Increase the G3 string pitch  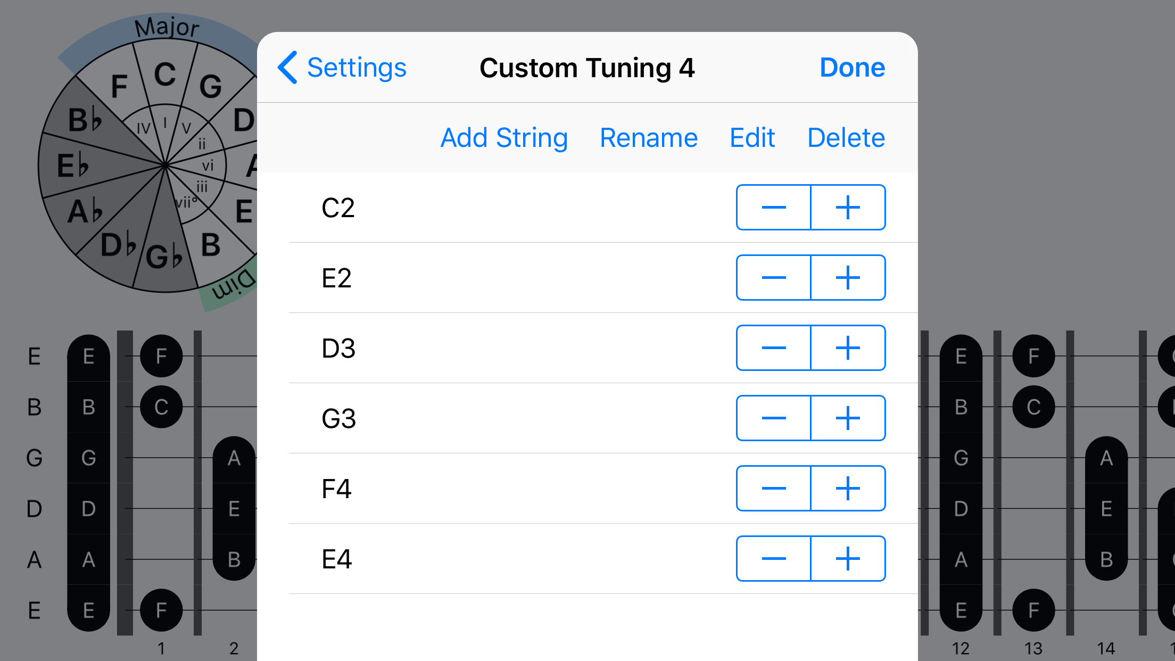pyautogui.click(x=848, y=418)
